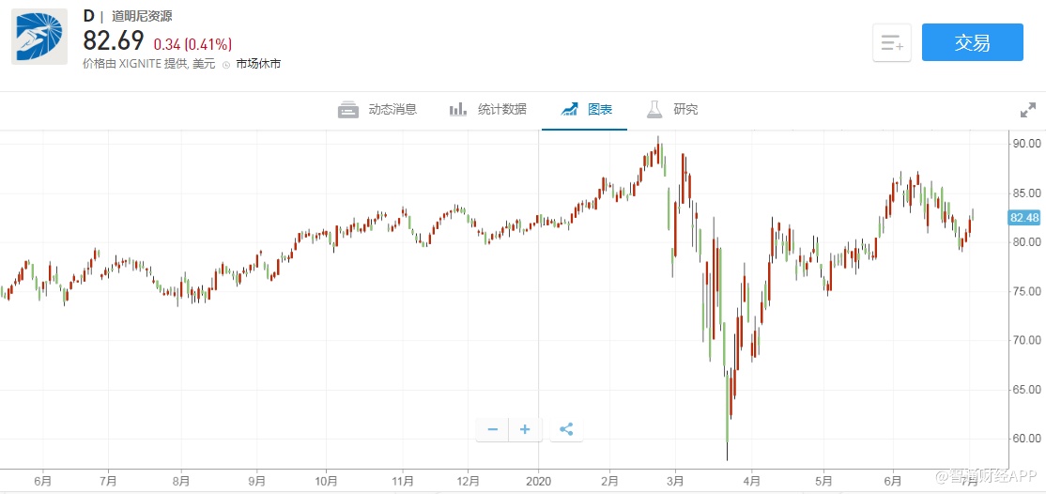
Task: Click the Dominion Resources company logo
Action: [x=39, y=37]
